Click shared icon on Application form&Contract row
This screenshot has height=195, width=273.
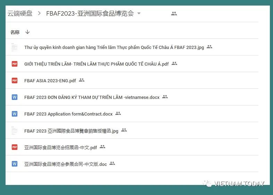pyautogui.click(x=118, y=113)
